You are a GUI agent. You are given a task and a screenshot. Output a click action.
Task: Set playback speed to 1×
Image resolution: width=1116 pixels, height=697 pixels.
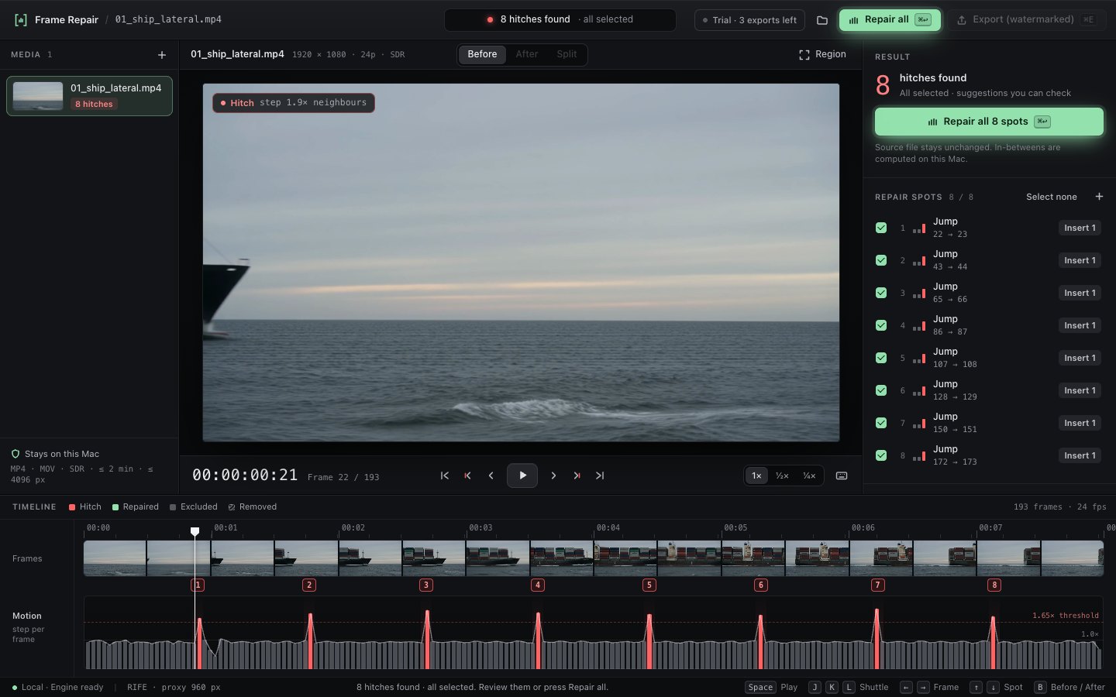[x=756, y=476]
